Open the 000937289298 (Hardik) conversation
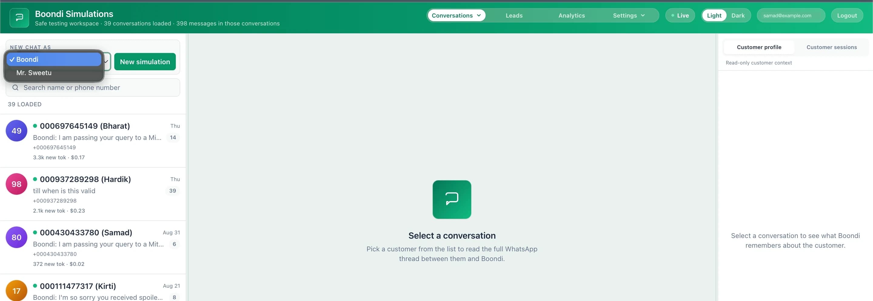This screenshot has height=301, width=873. [93, 194]
